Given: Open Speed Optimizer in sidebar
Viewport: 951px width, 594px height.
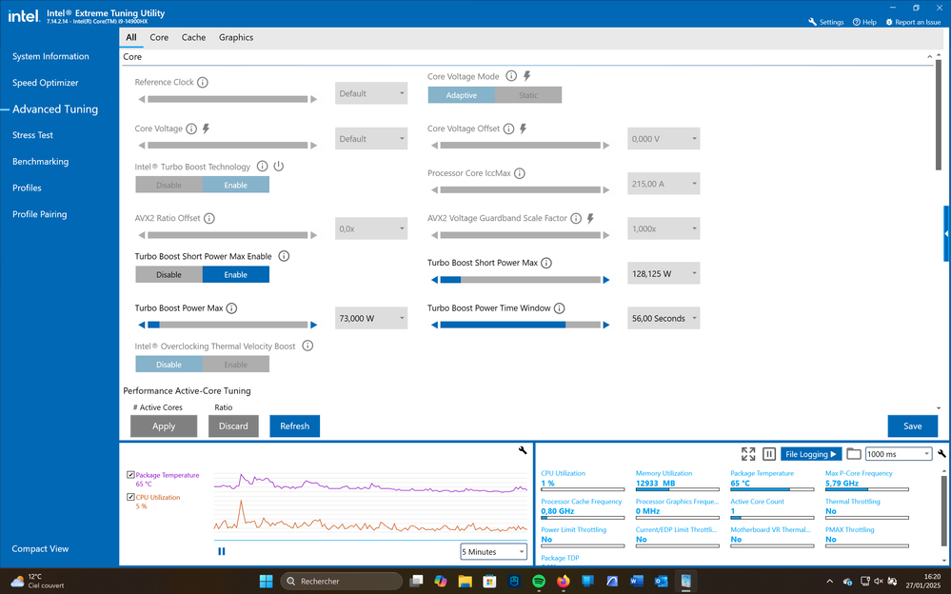Looking at the screenshot, I should pyautogui.click(x=46, y=83).
